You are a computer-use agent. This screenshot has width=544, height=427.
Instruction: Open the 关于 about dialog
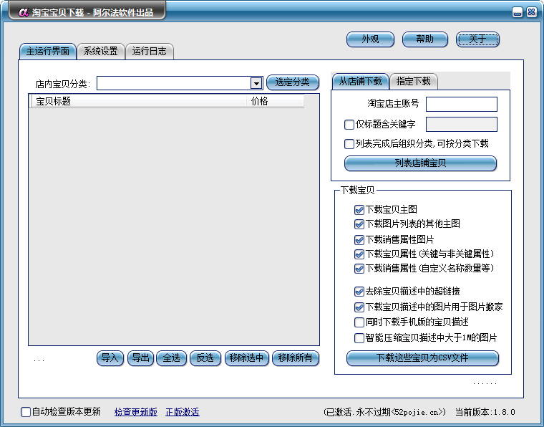[x=477, y=39]
